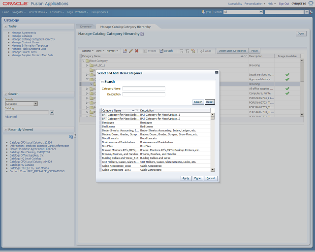The width and height of the screenshot is (315, 252).
Task: Open the View menu
Action: [100, 51]
